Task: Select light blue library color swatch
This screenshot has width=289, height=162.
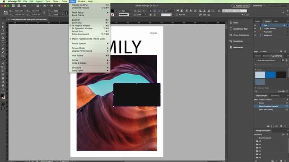Action: coord(260,75)
